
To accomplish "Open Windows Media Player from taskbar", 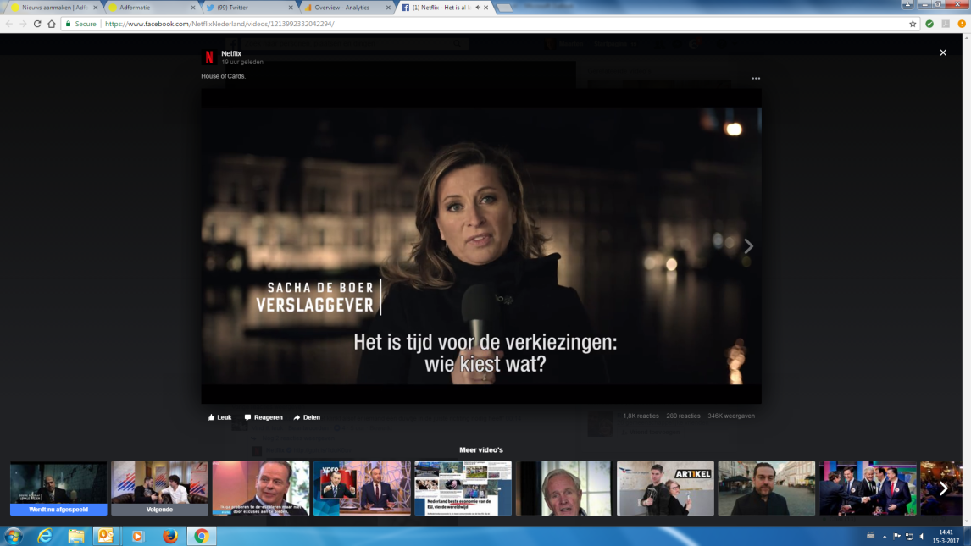I will [137, 536].
